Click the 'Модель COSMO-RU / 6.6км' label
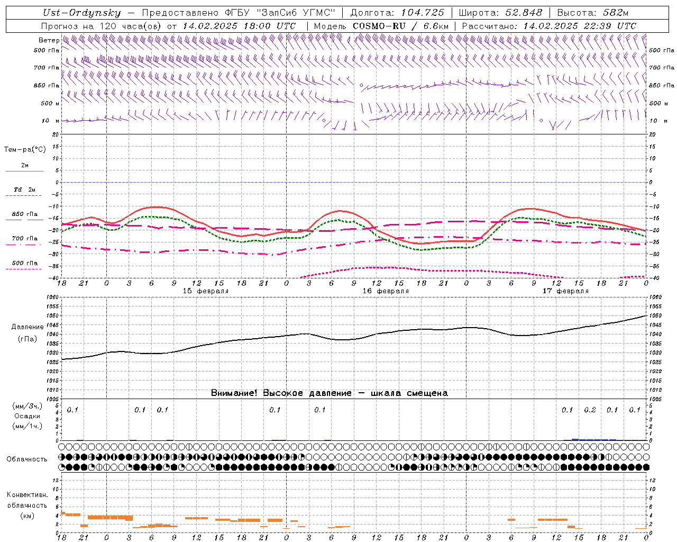The height and width of the screenshot is (542, 677). tap(381, 26)
